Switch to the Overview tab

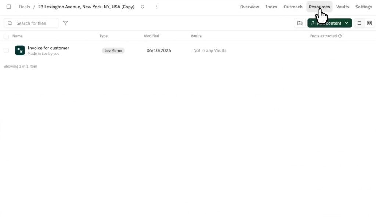tap(249, 7)
